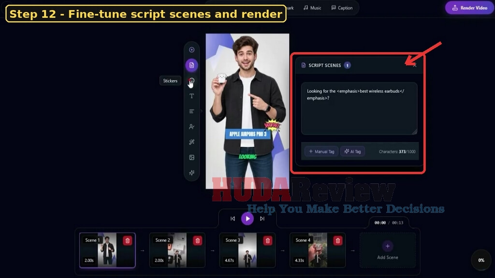Select the Text tool icon
The width and height of the screenshot is (495, 278).
coord(191,96)
